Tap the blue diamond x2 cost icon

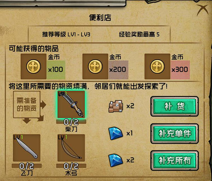[x=116, y=160]
